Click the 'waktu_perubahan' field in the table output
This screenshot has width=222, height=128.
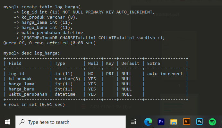pos(28,94)
